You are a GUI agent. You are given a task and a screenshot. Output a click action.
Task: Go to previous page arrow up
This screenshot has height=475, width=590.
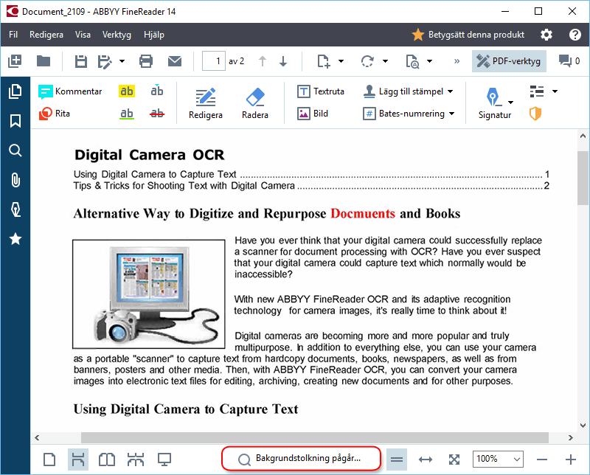[263, 61]
